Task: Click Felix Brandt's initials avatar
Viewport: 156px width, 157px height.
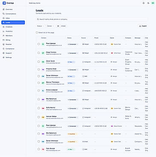Action: click(43, 149)
